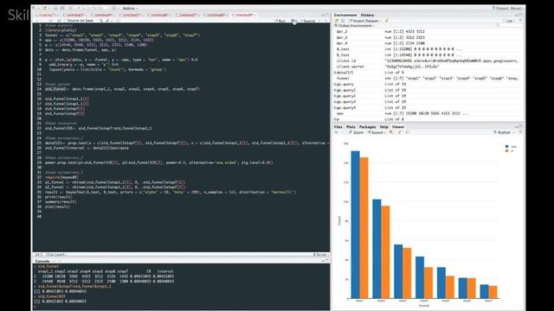Switch to the Untitled6 source tab
This screenshot has height=311, width=554.
pyautogui.click(x=159, y=16)
